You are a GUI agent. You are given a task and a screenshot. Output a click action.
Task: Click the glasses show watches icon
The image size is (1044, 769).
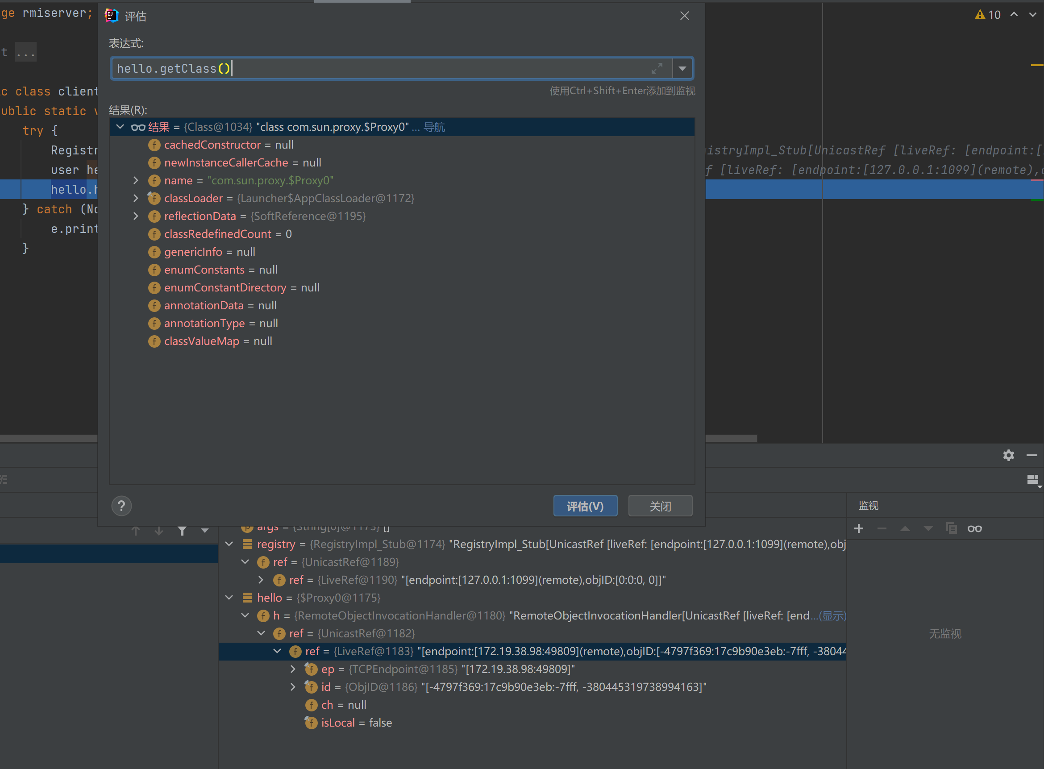(974, 528)
